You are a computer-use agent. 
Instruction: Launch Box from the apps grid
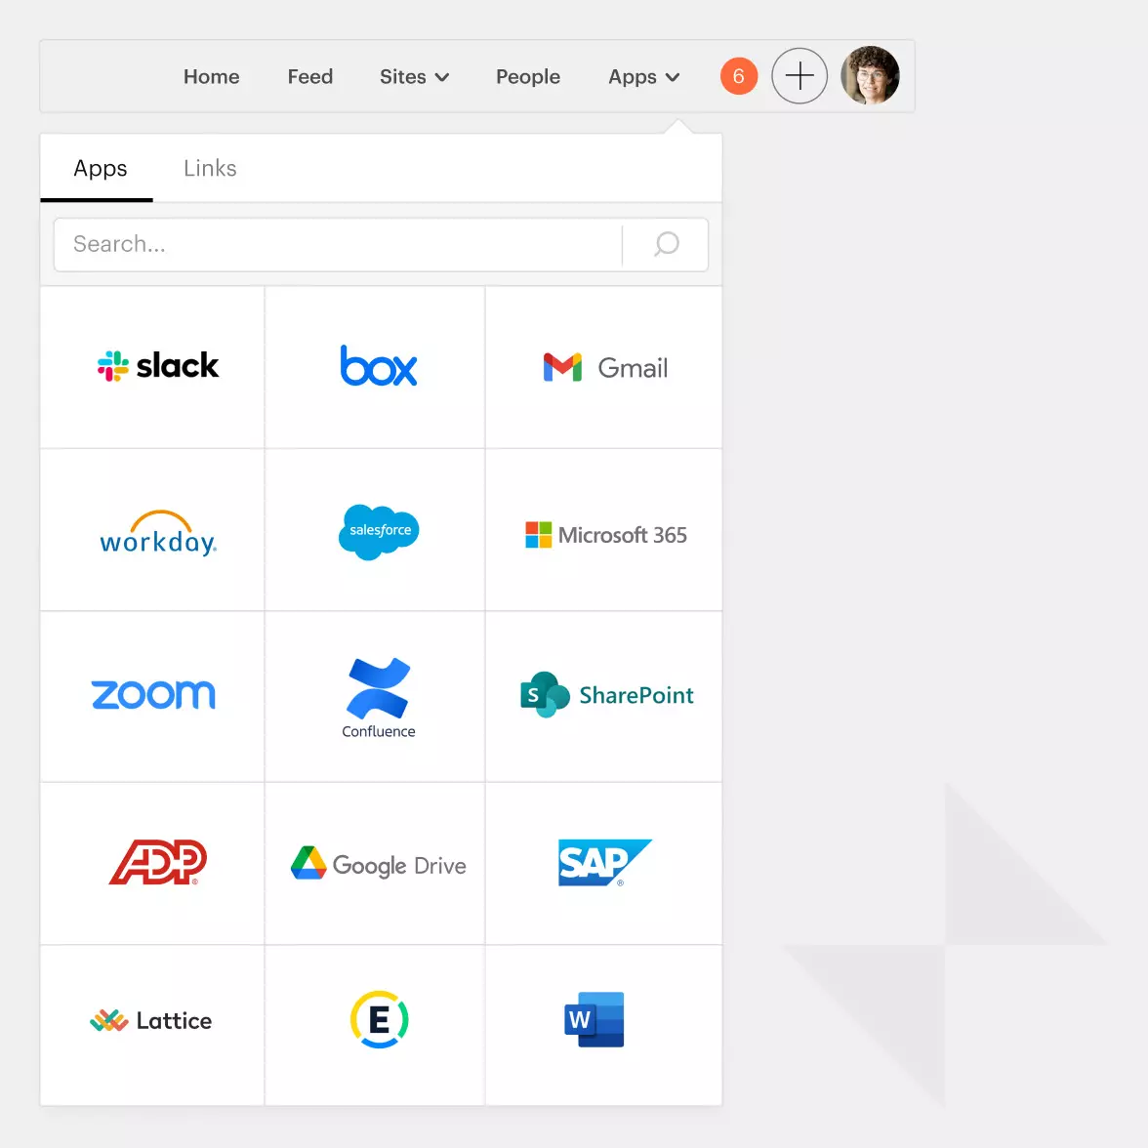[378, 366]
